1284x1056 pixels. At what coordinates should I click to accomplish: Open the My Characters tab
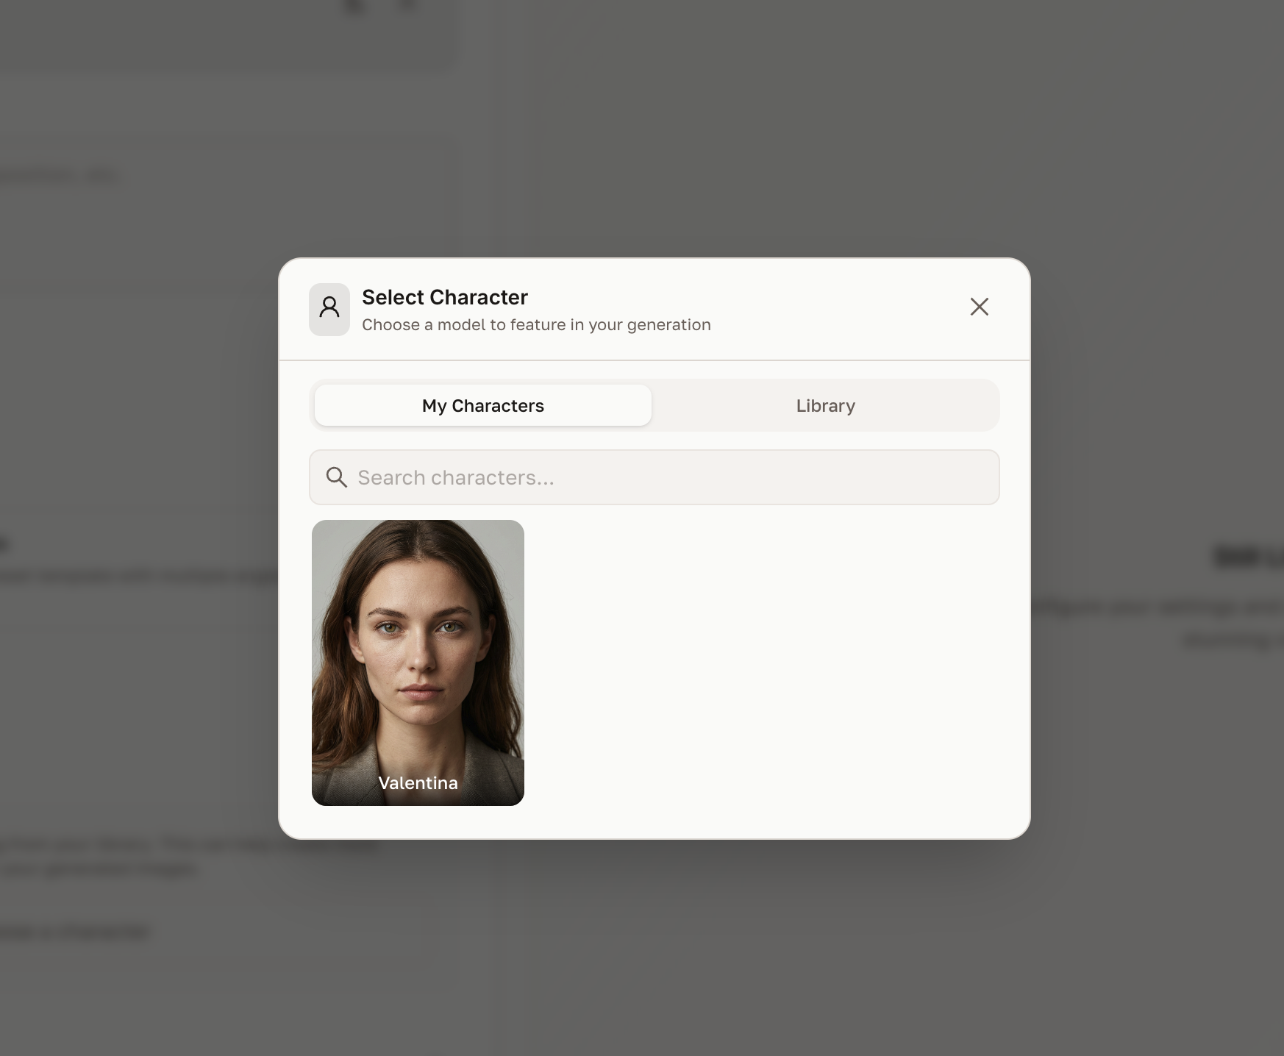coord(482,405)
